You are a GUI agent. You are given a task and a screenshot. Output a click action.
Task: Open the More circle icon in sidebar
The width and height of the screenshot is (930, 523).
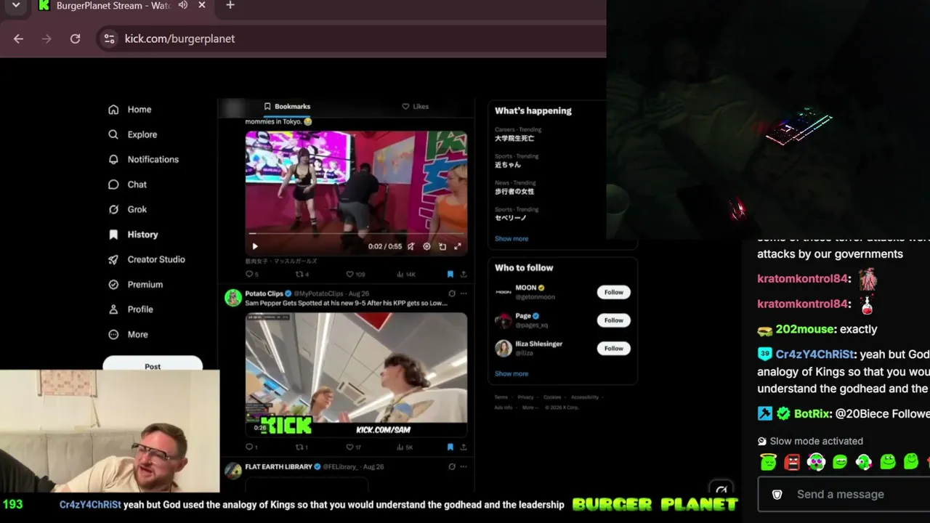[113, 335]
